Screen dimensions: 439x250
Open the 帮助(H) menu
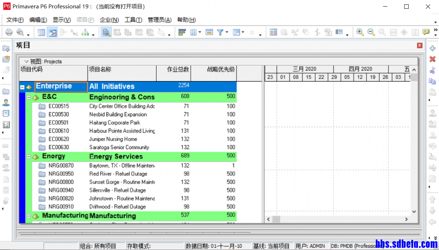187,20
